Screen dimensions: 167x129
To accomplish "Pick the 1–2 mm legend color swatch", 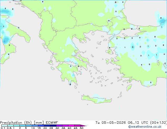I will coord(17,126).
